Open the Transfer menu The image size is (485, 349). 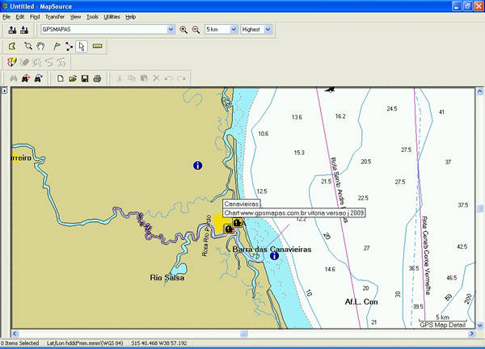pyautogui.click(x=55, y=16)
